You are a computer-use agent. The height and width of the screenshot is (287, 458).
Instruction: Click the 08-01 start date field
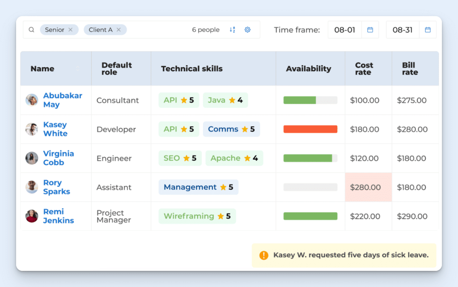[x=345, y=29]
